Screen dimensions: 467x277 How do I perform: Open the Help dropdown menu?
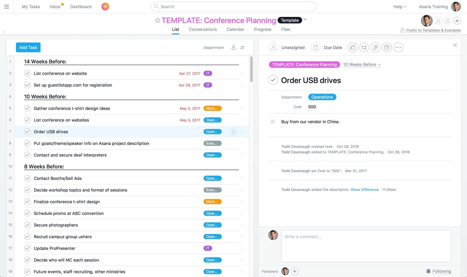pos(400,7)
